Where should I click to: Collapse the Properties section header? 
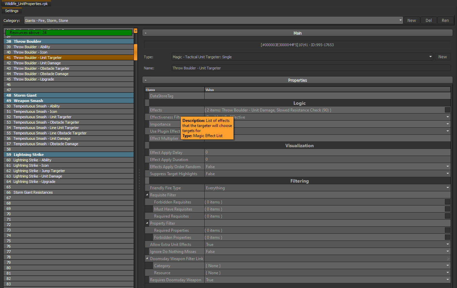point(297,80)
